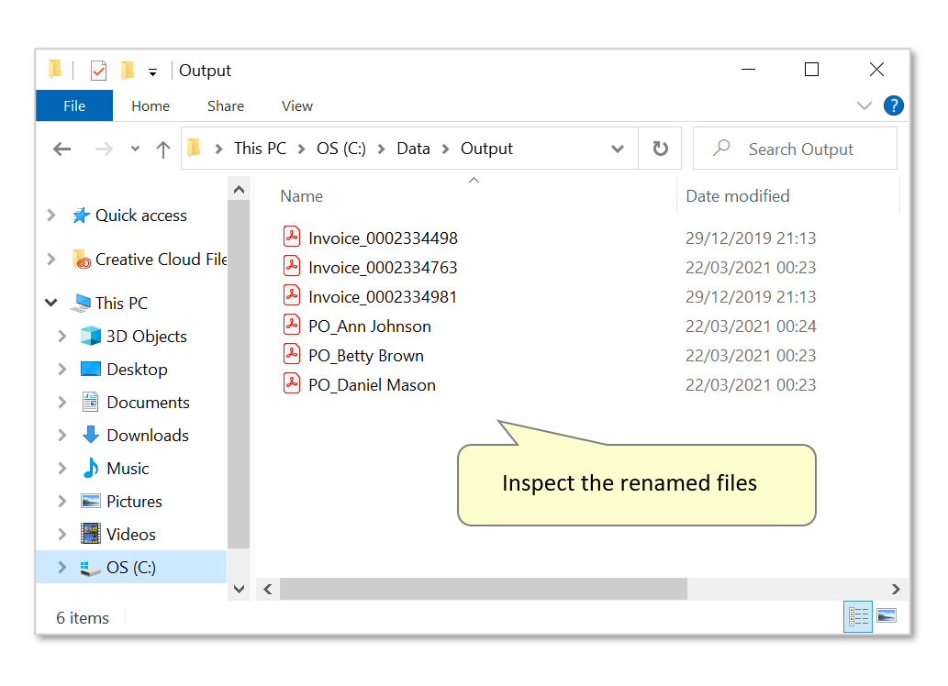
Task: Click the PDF icon for PO_Daniel Mason
Action: coord(292,383)
